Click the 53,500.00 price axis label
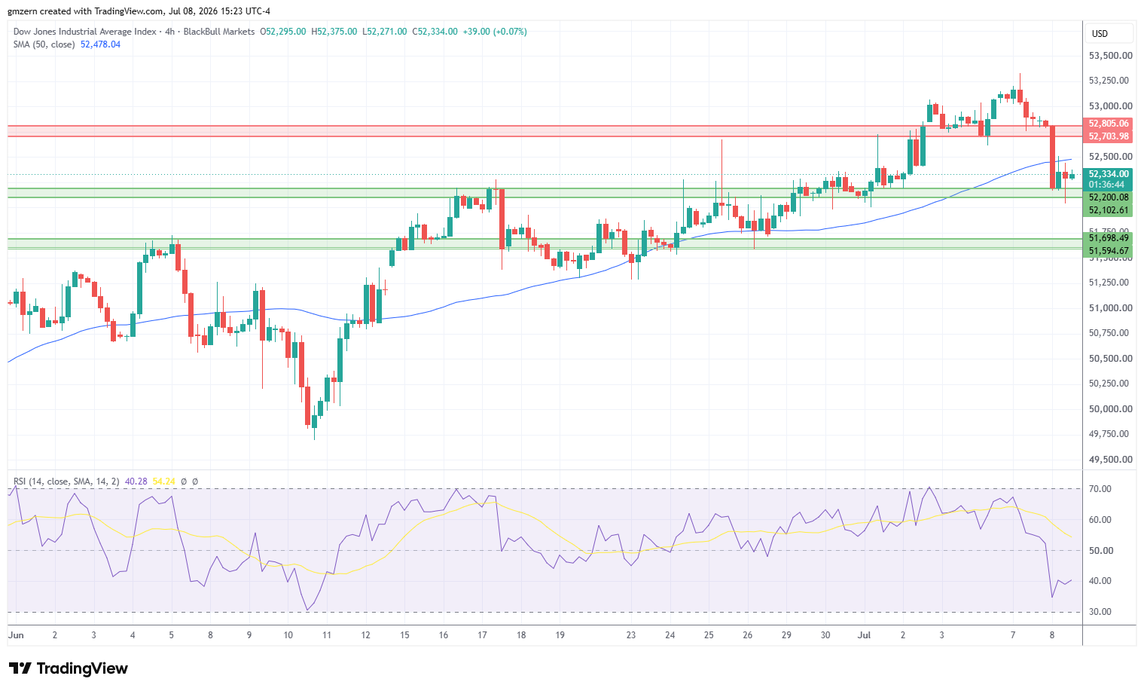Viewport: 1144px width, 691px height. point(1110,56)
